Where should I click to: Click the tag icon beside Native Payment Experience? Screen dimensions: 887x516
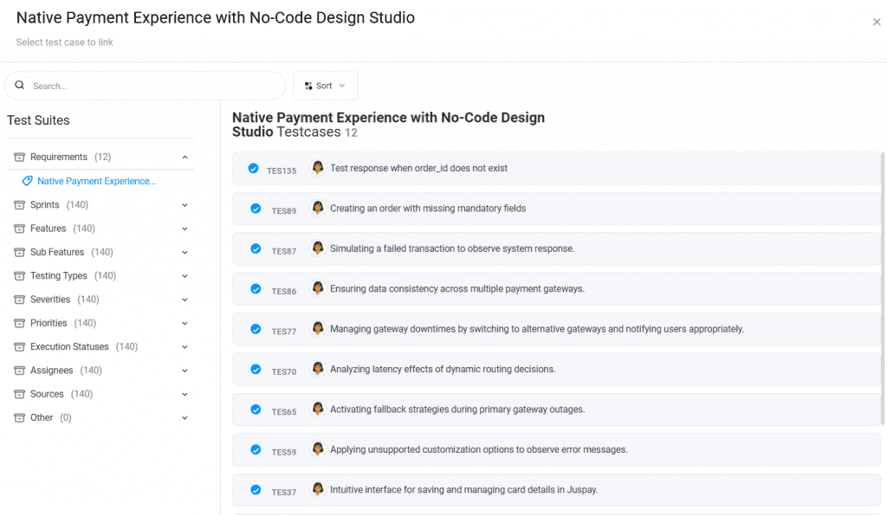(27, 182)
